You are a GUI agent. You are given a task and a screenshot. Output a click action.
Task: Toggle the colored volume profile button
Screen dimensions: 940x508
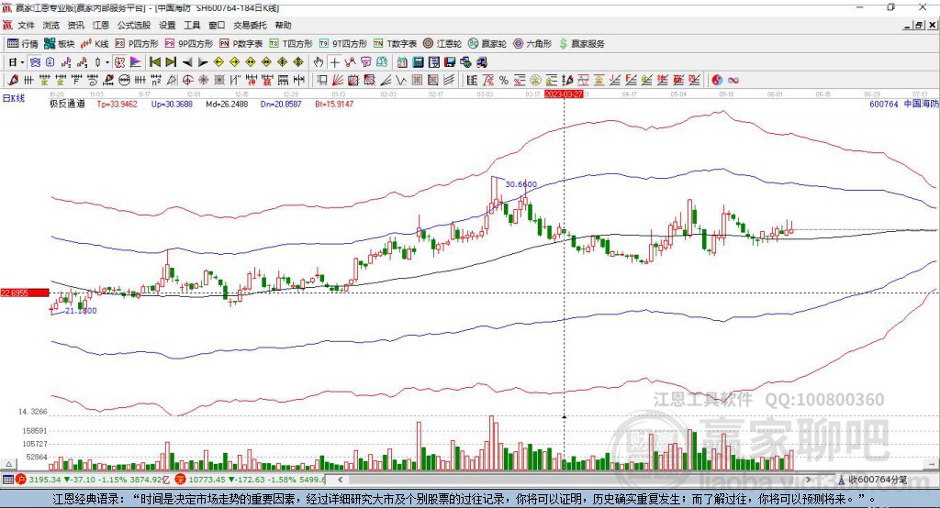136,62
